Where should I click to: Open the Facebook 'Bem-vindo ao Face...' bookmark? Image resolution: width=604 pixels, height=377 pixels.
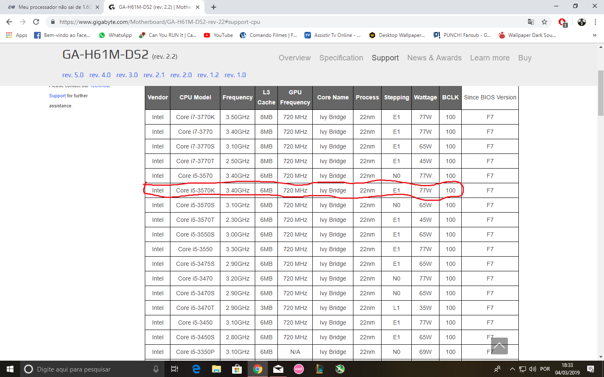(x=62, y=35)
